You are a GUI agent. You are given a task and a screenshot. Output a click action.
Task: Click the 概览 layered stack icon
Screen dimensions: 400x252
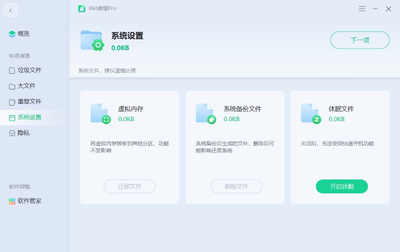tap(12, 34)
